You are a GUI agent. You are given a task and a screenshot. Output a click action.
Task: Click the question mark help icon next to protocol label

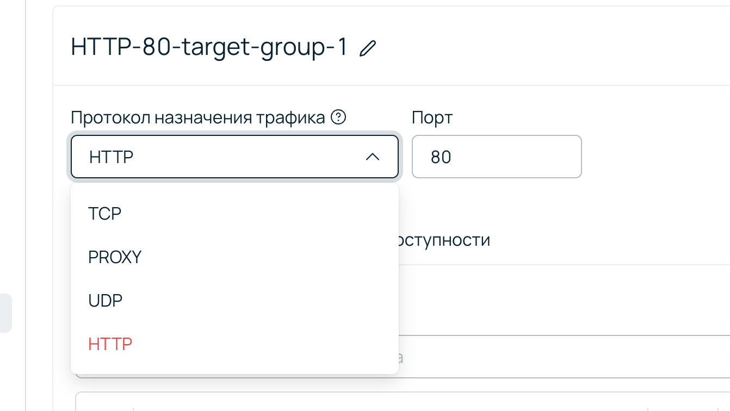338,117
